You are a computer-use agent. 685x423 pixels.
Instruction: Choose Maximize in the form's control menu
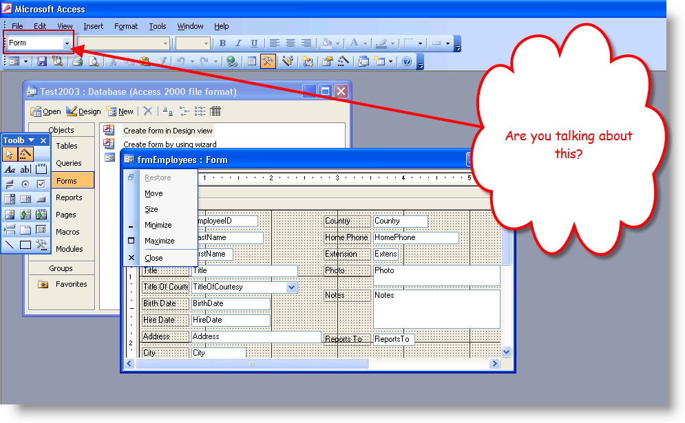160,241
